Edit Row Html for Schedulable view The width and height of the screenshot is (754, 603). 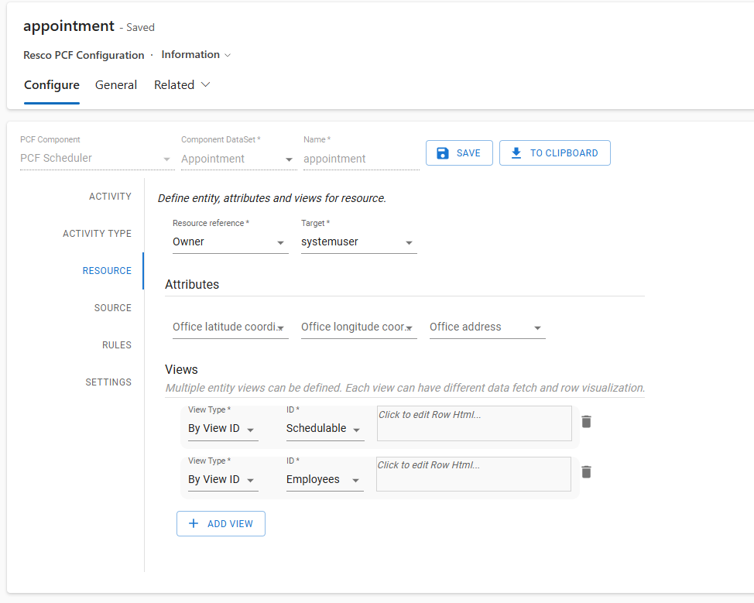pyautogui.click(x=474, y=423)
